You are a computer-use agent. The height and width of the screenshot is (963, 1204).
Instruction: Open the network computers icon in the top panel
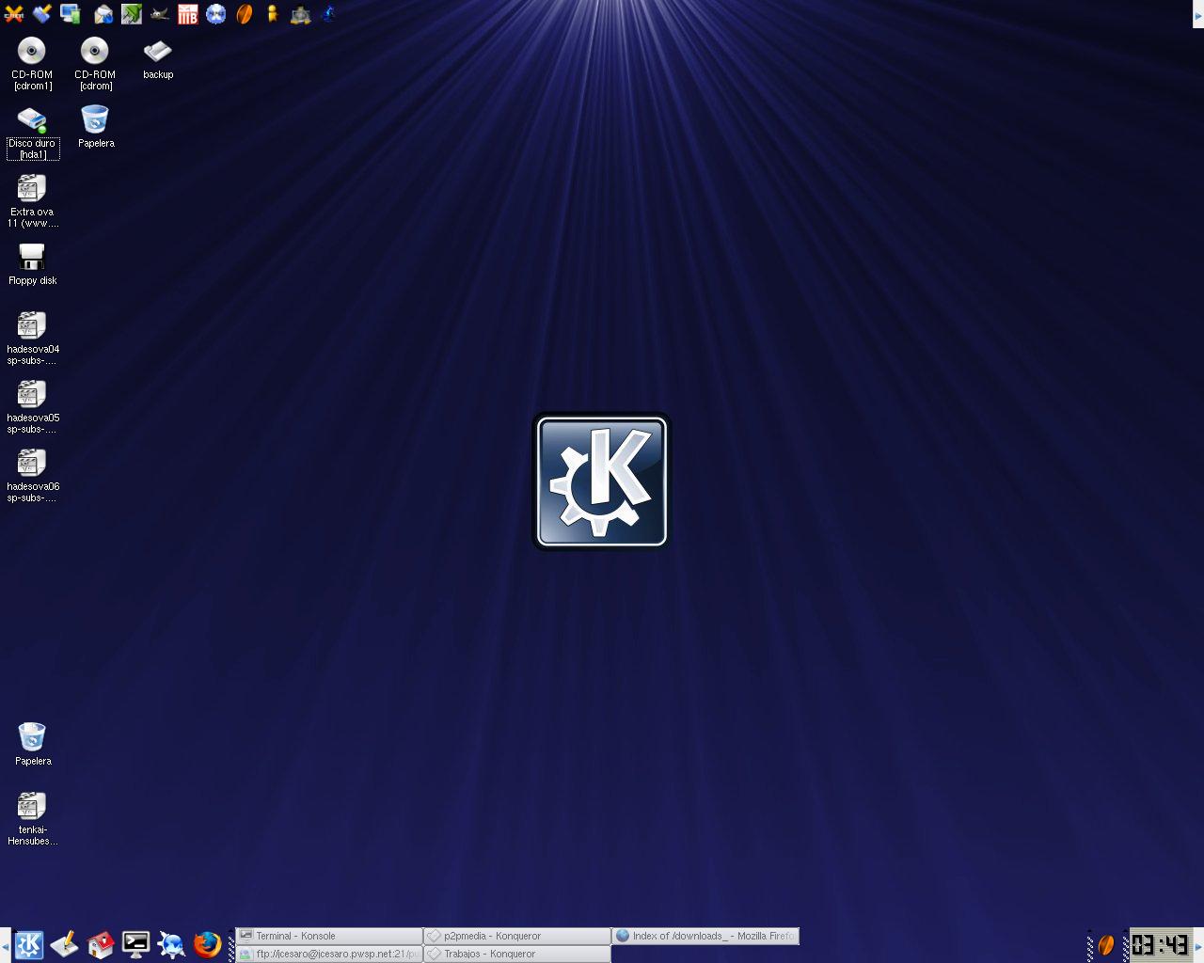pyautogui.click(x=71, y=14)
